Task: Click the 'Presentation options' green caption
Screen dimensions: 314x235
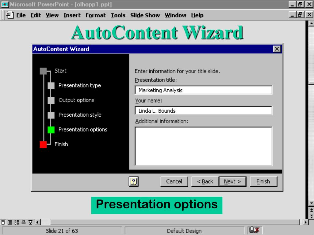Action: coord(157,205)
